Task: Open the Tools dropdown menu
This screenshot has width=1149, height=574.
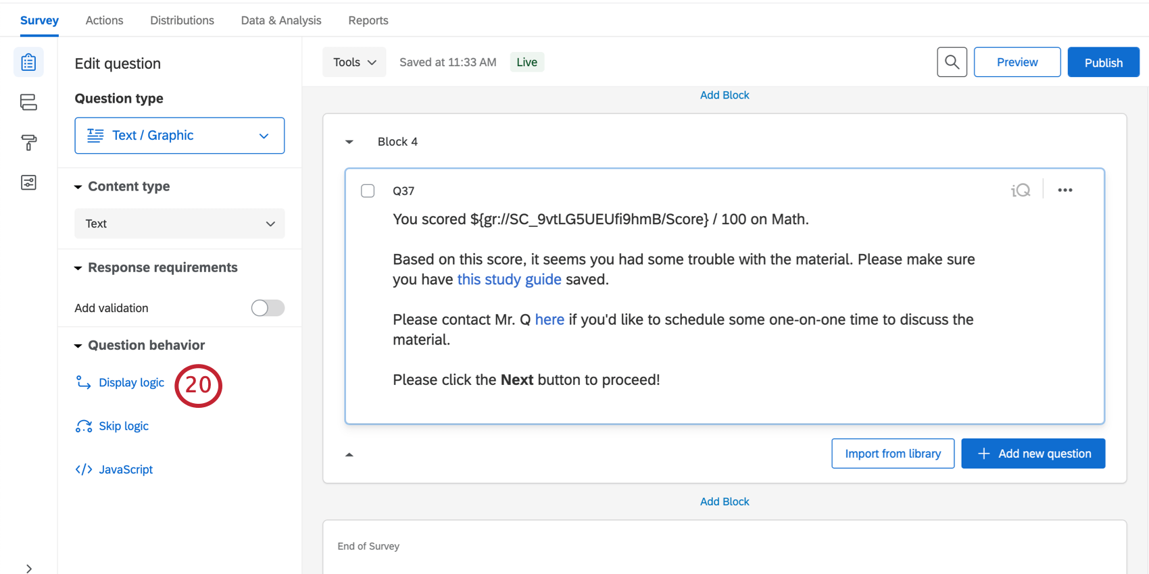Action: [354, 62]
